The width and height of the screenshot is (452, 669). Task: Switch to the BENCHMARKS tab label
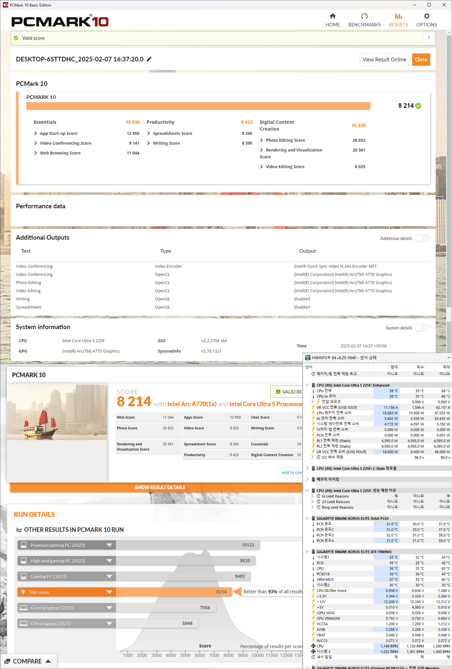click(x=365, y=25)
